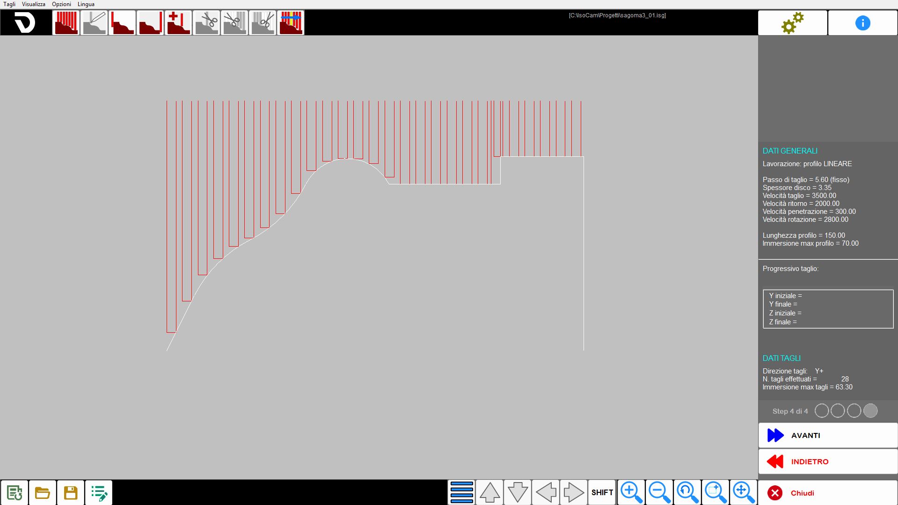Image resolution: width=898 pixels, height=505 pixels.
Task: Click the zoom-to-window selection magnifier
Action: (715, 492)
